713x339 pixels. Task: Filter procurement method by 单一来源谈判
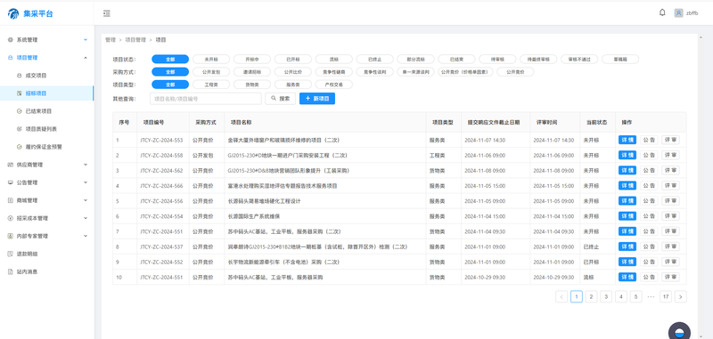coord(415,72)
